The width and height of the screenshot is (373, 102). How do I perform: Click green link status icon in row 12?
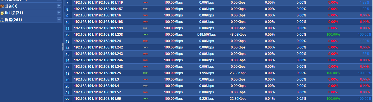pyautogui.click(x=145, y=35)
